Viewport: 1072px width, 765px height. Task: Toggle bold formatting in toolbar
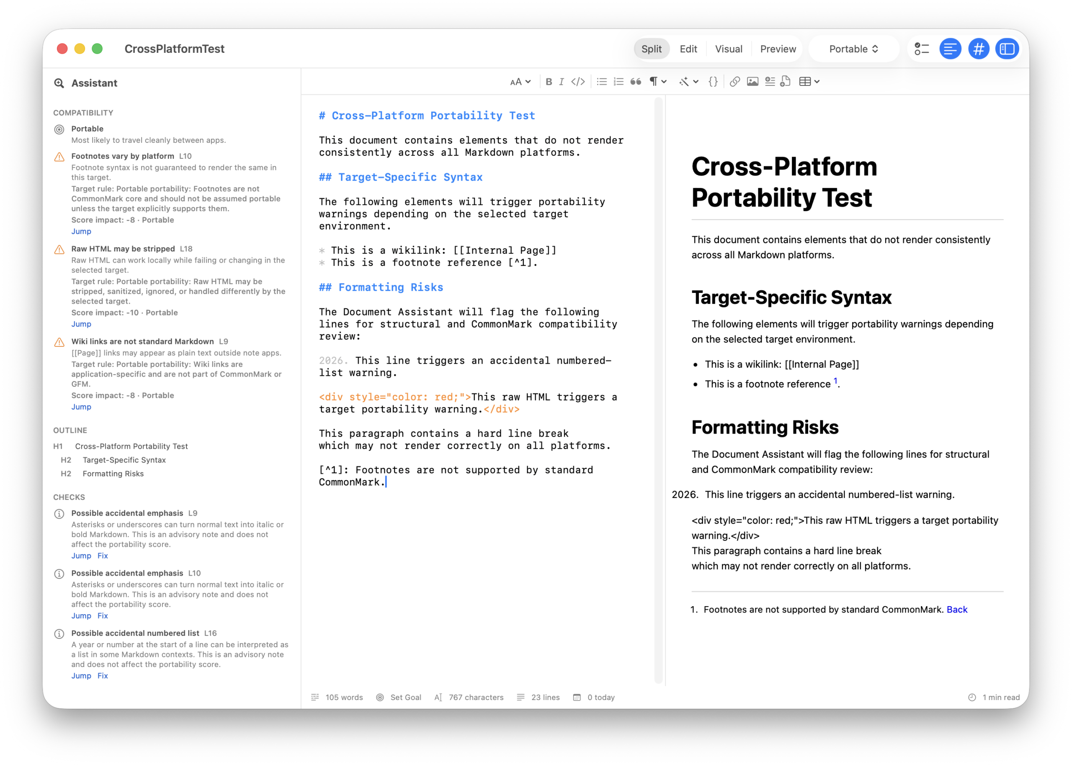pos(549,82)
